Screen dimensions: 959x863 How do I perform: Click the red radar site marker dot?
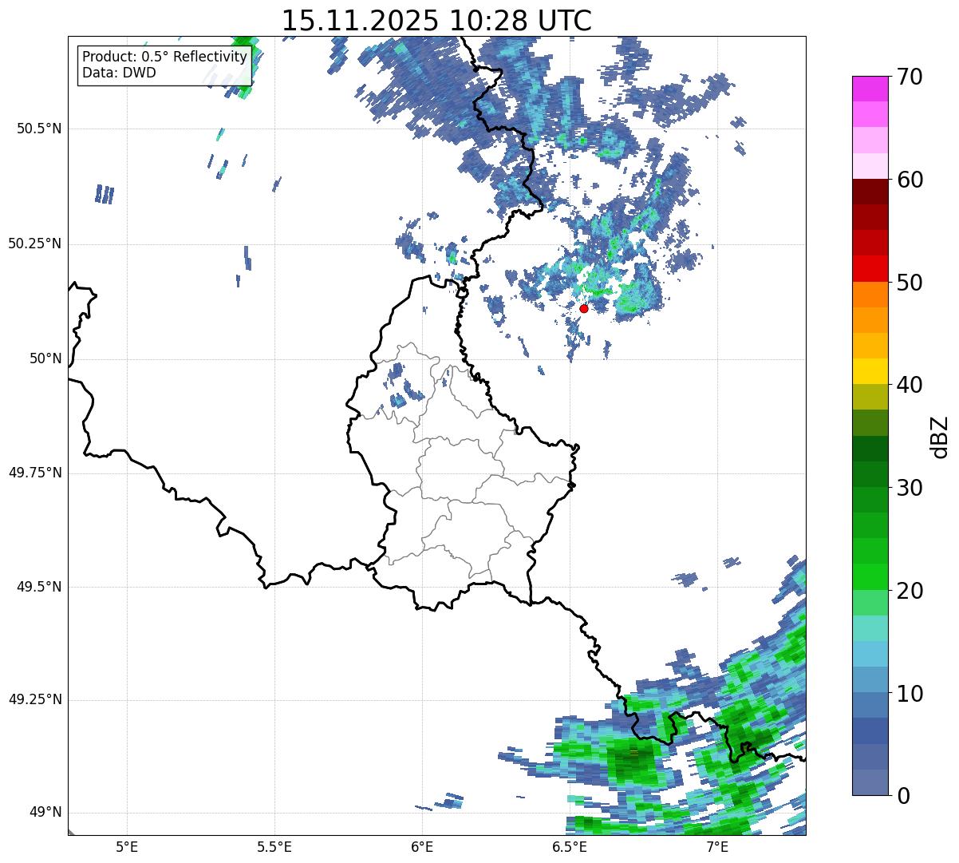pos(584,308)
